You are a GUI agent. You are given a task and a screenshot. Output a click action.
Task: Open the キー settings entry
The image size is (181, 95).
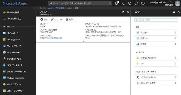click(156, 64)
